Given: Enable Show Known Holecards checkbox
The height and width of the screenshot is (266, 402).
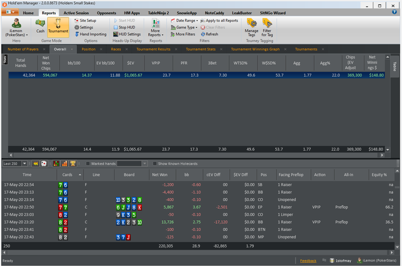Looking at the screenshot, I should (x=154, y=163).
